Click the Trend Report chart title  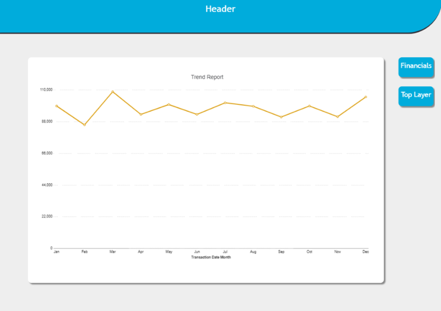(x=207, y=77)
